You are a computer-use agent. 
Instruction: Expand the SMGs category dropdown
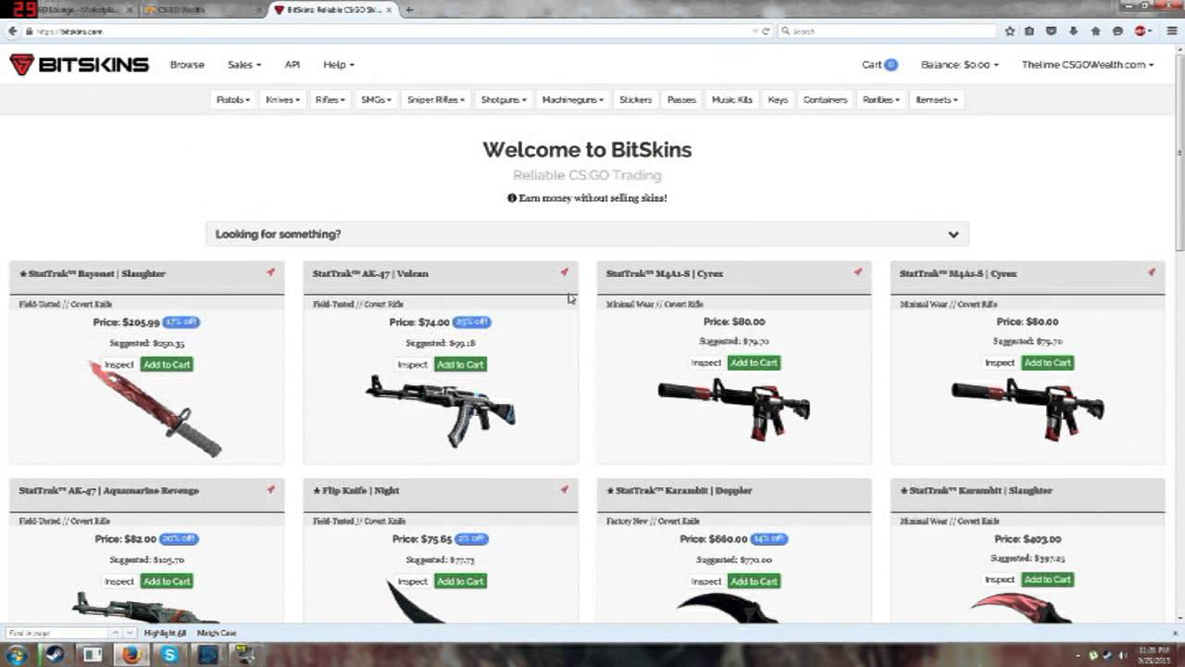[x=376, y=99]
